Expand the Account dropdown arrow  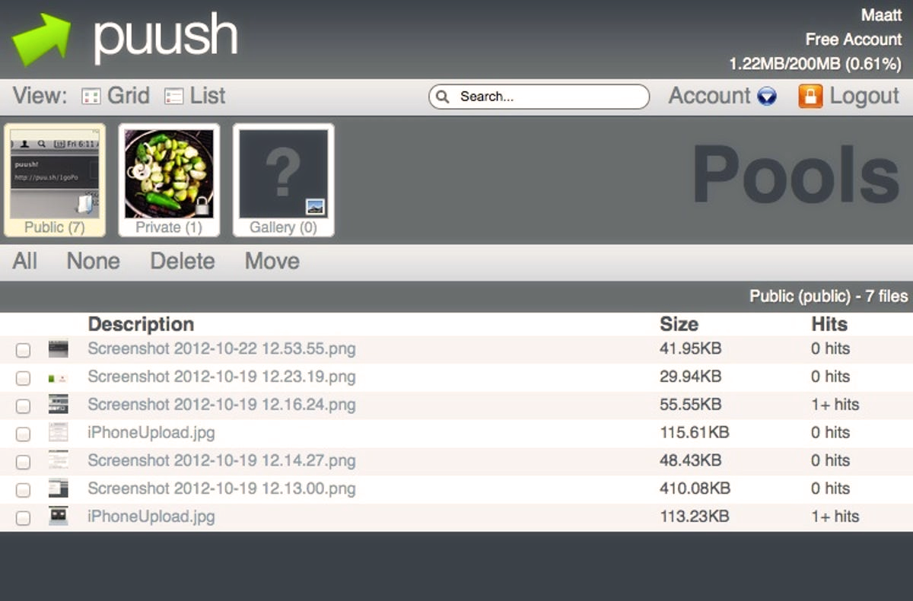(767, 97)
